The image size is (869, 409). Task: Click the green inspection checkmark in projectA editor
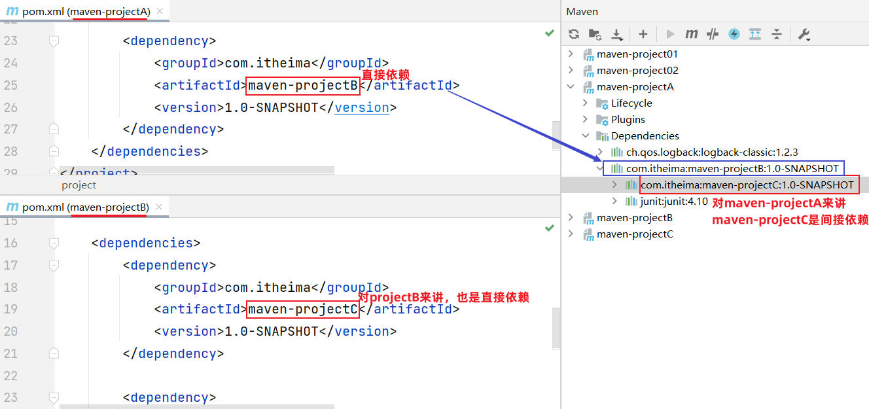[x=550, y=33]
